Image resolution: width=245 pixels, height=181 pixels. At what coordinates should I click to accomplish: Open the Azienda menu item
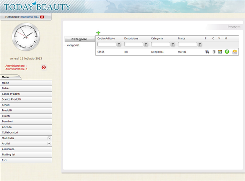click(x=26, y=127)
